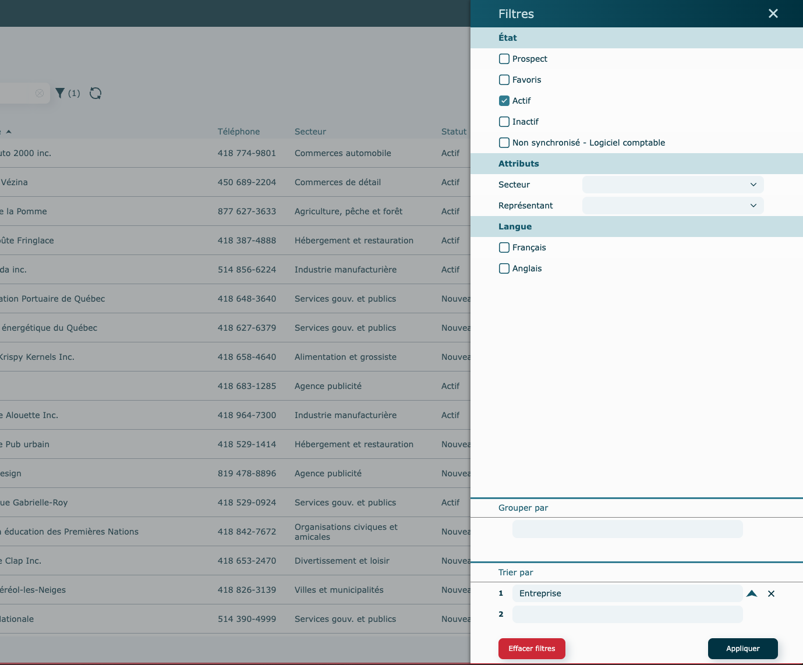
Task: Close the Filtres panel with the X
Action: point(773,13)
